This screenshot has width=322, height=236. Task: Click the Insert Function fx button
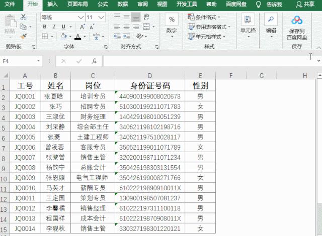coord(94,61)
